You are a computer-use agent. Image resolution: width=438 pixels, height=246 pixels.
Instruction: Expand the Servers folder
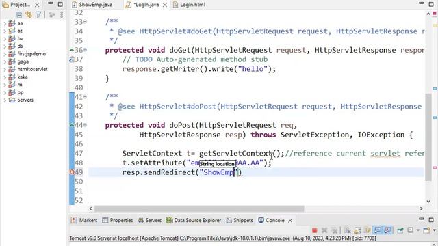tap(5, 100)
